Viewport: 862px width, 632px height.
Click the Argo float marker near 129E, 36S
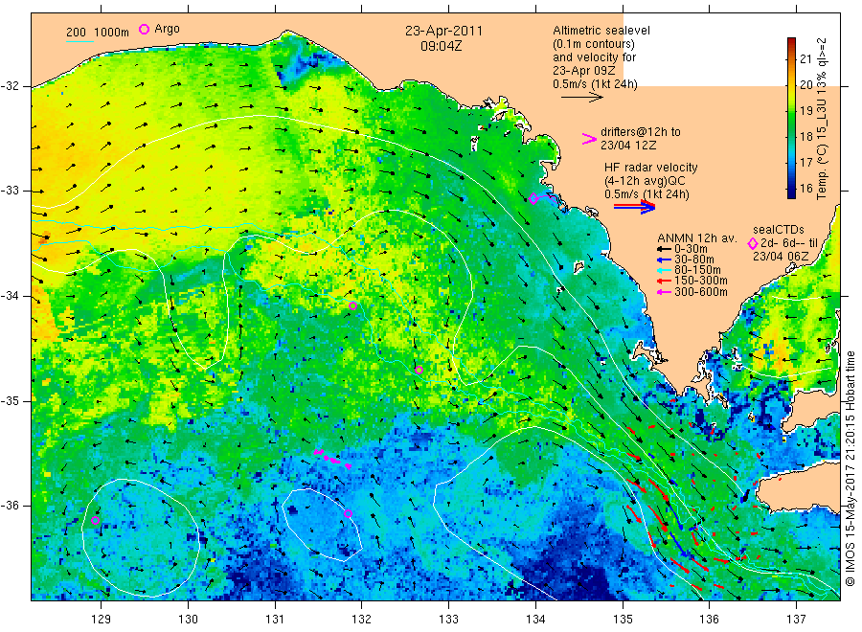pyautogui.click(x=95, y=520)
